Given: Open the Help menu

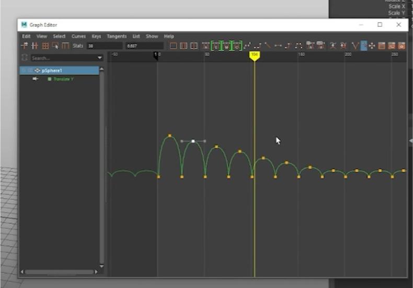Looking at the screenshot, I should (x=169, y=37).
